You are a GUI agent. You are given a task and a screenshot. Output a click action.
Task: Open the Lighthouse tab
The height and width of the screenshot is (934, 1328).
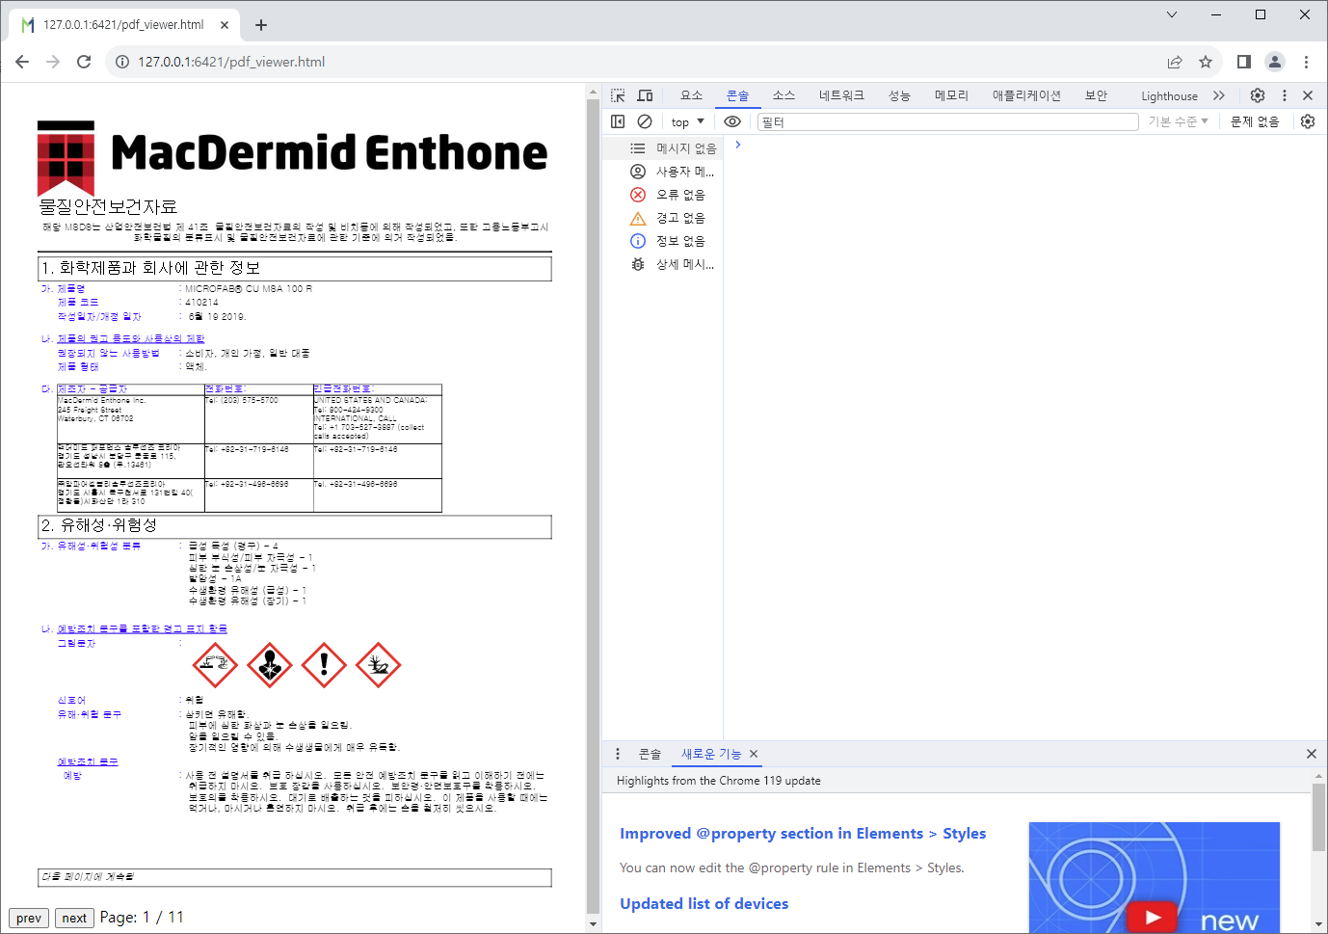click(1169, 95)
